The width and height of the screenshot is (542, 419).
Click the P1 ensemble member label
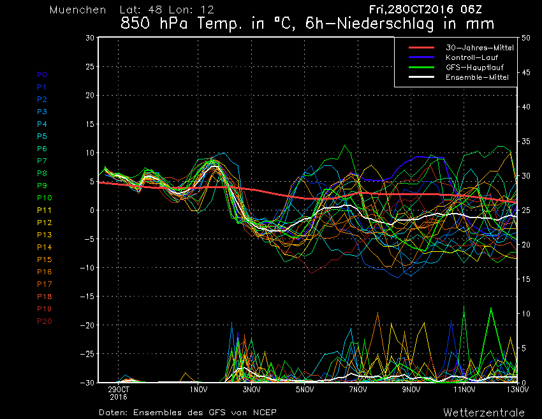click(x=41, y=87)
